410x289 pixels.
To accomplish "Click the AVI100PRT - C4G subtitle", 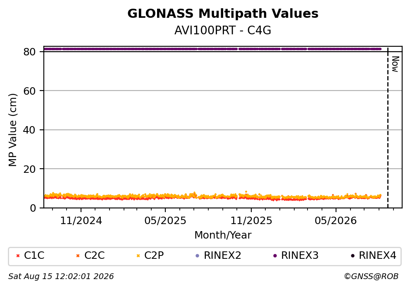I will point(223,31).
